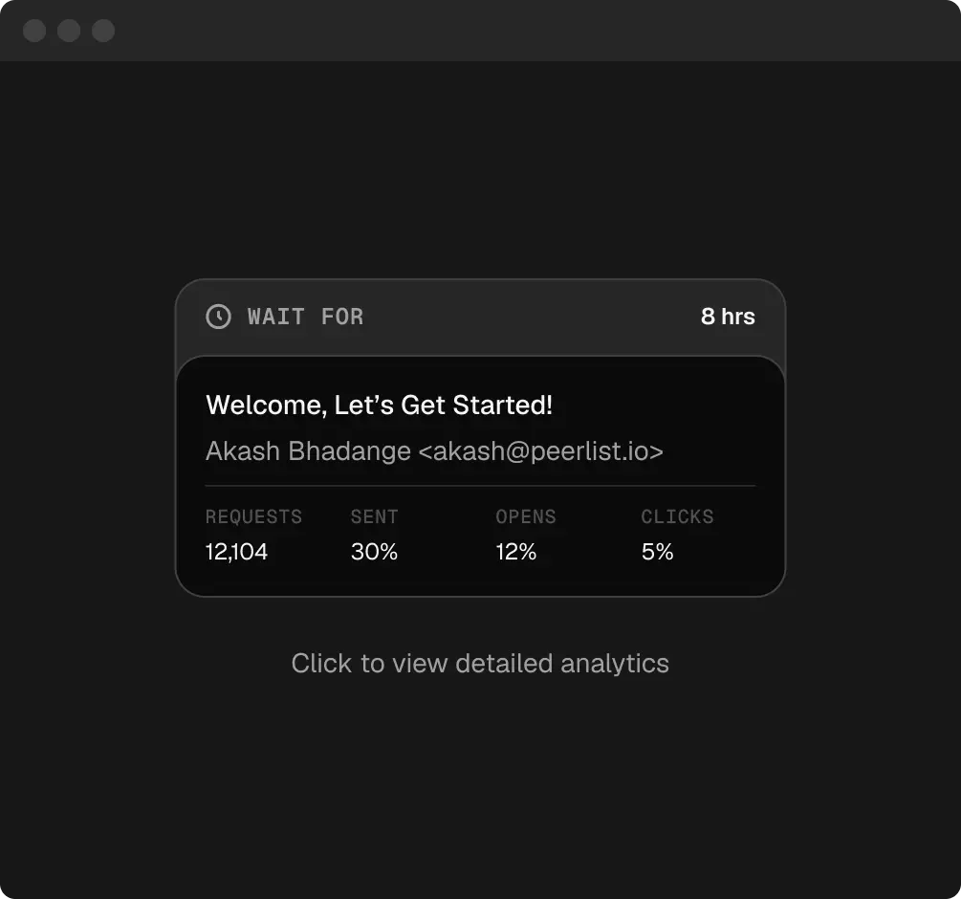Image resolution: width=961 pixels, height=899 pixels.
Task: Select the OPENS stat label
Action: (525, 516)
